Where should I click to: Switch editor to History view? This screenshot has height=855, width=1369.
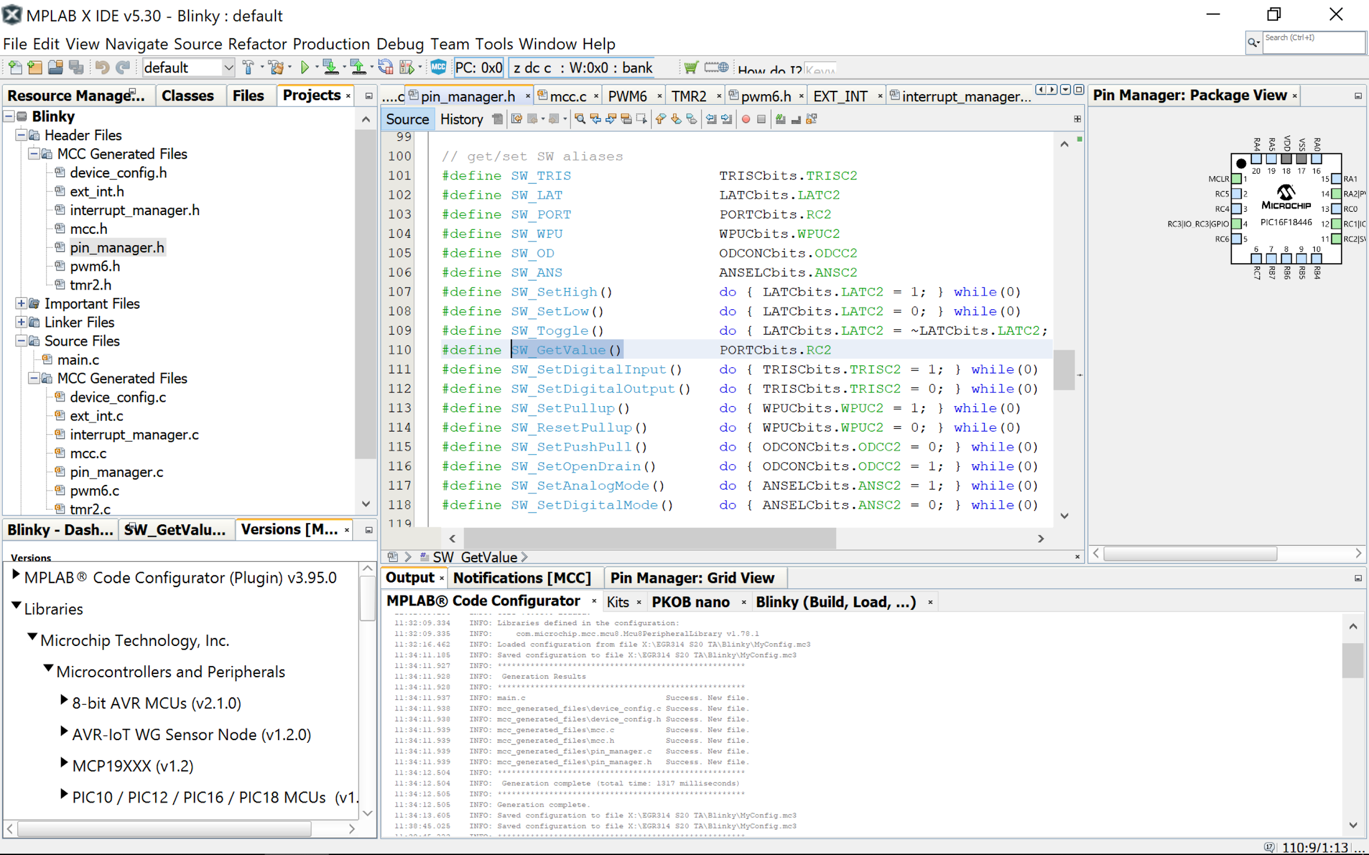click(x=462, y=119)
